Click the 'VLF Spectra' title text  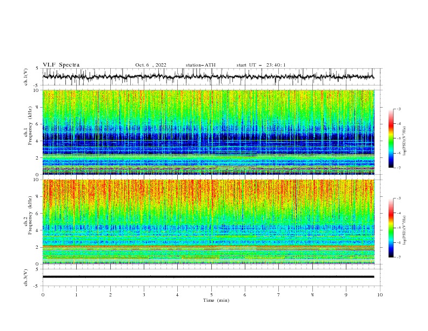(61, 65)
